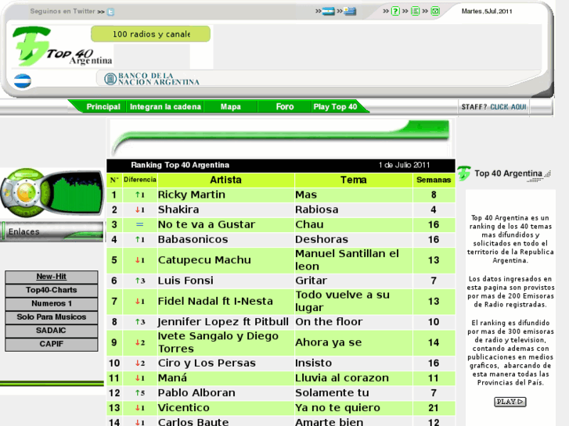This screenshot has width=569, height=426.
Task: Open the New-Hit link
Action: click(51, 277)
